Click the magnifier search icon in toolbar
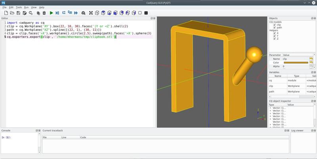The image size is (317, 159). tap(83, 13)
